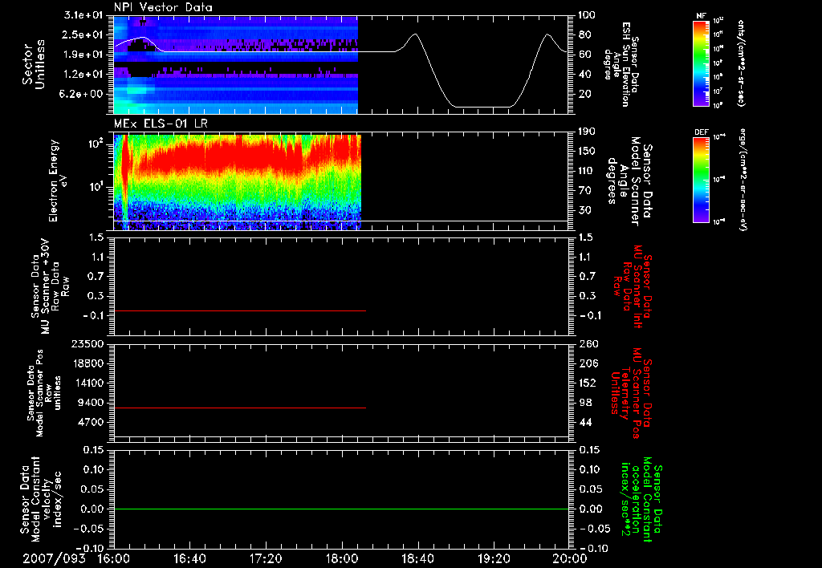Click the 16:40 time axis label
Screen dimensions: 822x568
(x=189, y=558)
